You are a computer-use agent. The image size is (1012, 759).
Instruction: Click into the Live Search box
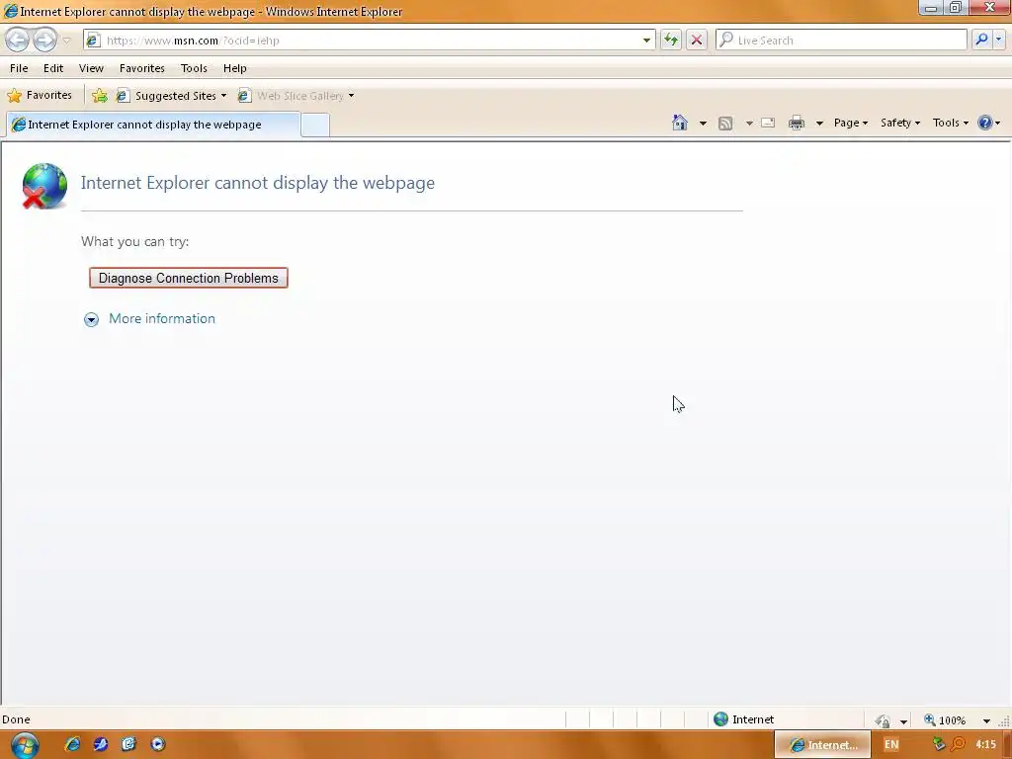click(841, 40)
